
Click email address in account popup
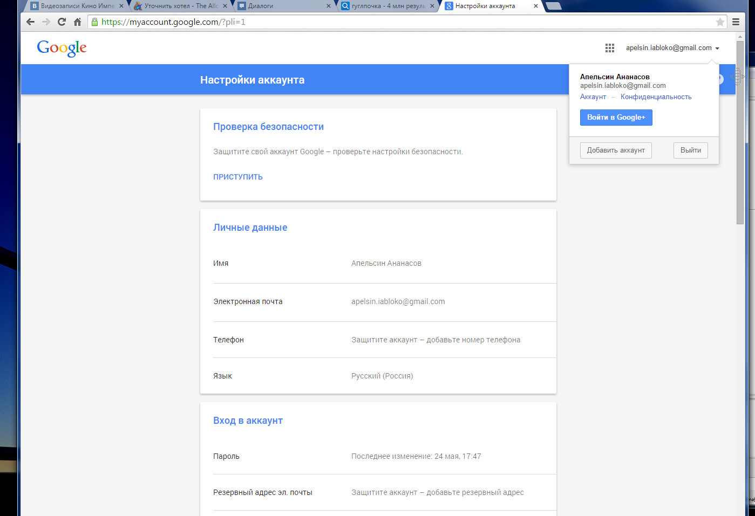pyautogui.click(x=623, y=86)
